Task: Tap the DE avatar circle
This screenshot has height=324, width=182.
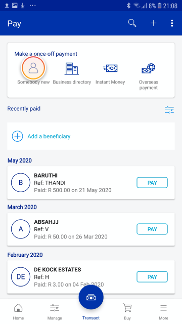Action: [x=21, y=277]
